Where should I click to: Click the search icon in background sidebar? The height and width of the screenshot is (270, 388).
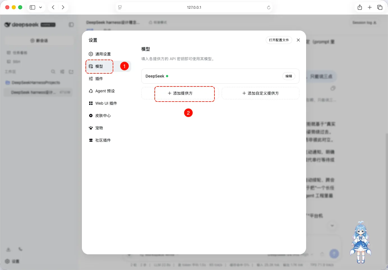tap(53, 72)
